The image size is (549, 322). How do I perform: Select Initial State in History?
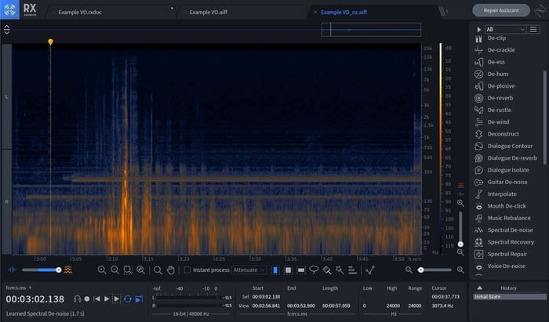tap(510, 296)
